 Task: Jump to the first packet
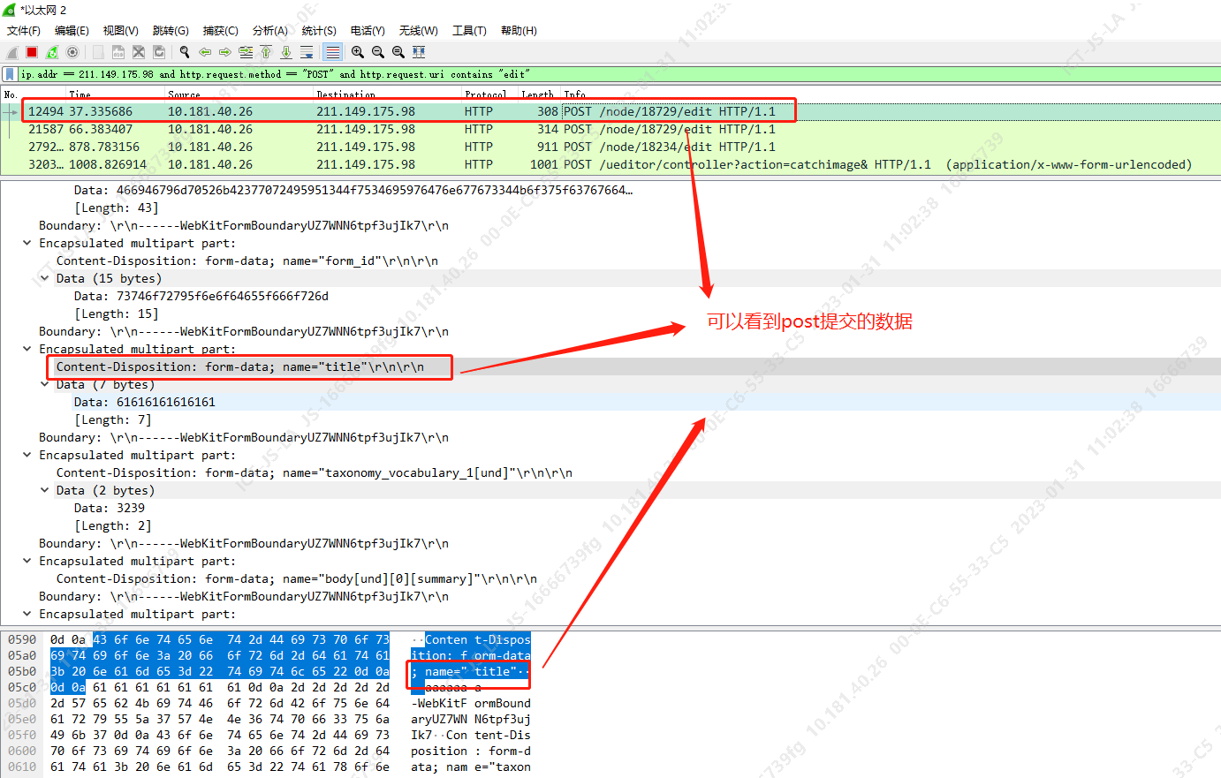click(266, 52)
